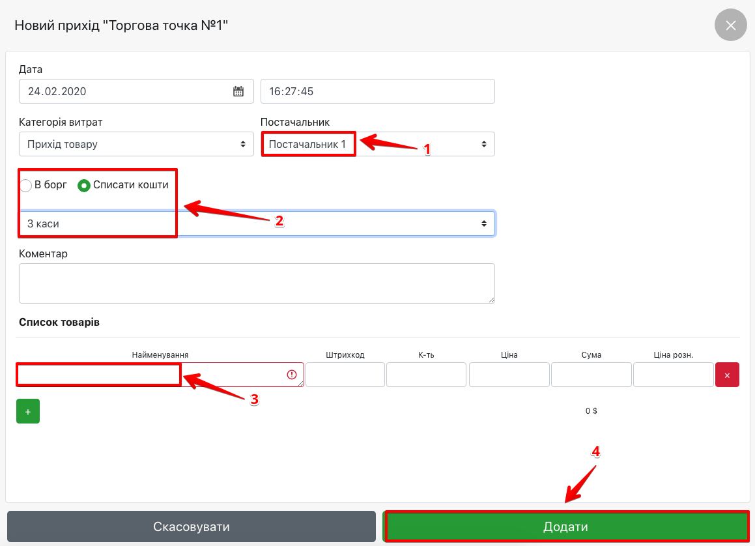Image resolution: width=755 pixels, height=546 pixels.
Task: Click the time field showing 16:27:45
Action: click(377, 91)
